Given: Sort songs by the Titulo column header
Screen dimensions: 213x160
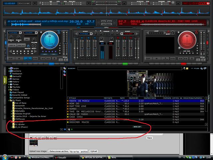Looking at the screenshot, I should click(x=87, y=98).
